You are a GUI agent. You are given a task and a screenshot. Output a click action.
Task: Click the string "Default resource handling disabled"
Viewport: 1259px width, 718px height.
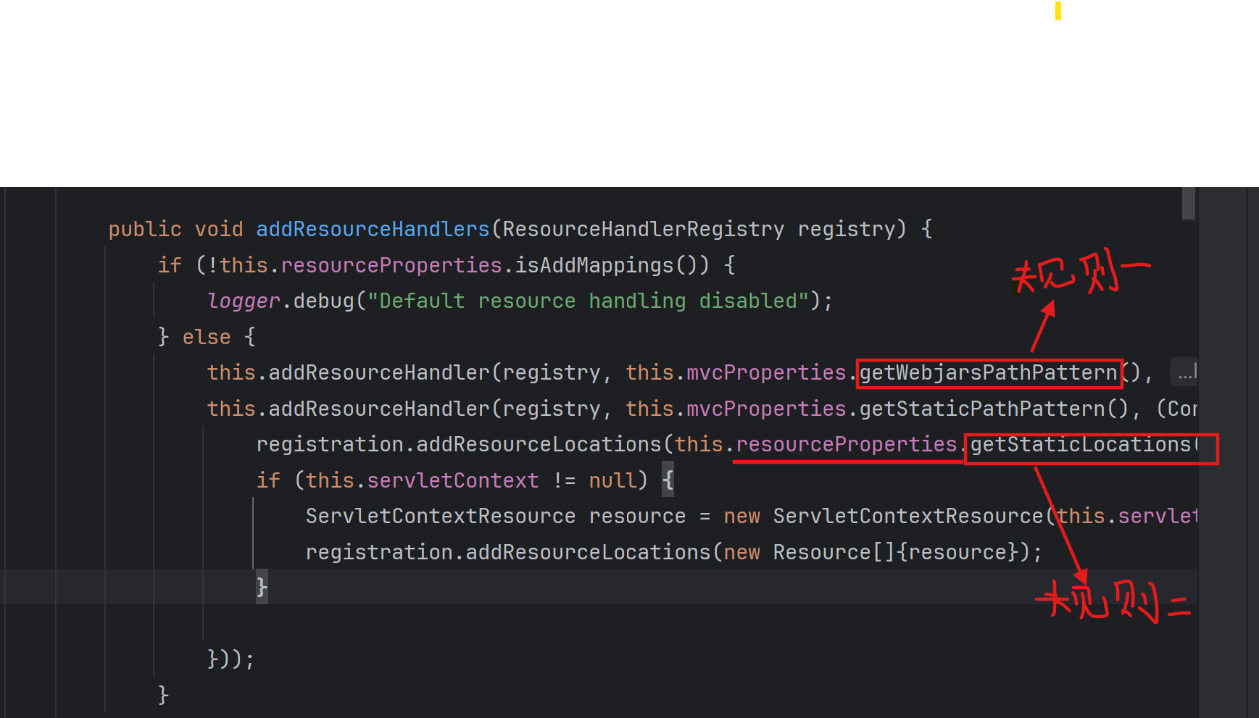coord(591,301)
